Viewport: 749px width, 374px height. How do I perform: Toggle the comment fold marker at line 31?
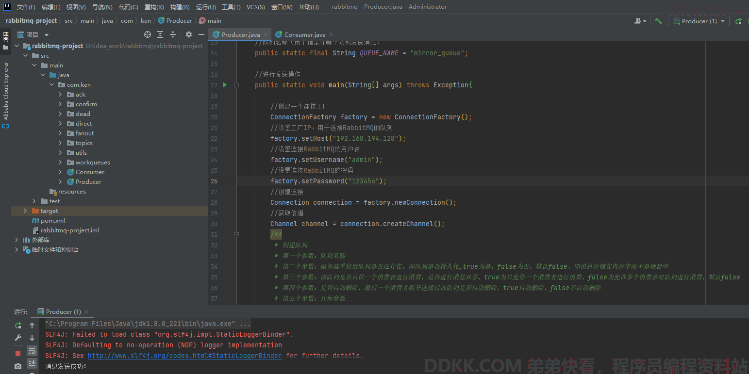pyautogui.click(x=236, y=234)
